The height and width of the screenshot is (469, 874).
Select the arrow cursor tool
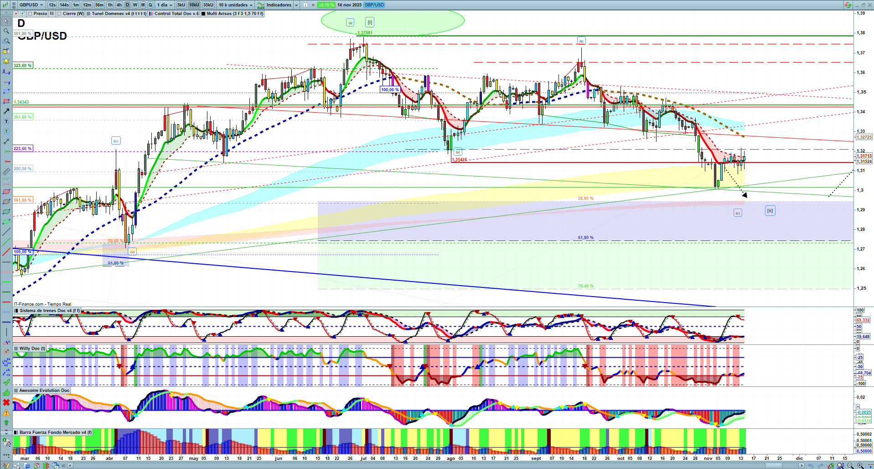pyautogui.click(x=6, y=21)
